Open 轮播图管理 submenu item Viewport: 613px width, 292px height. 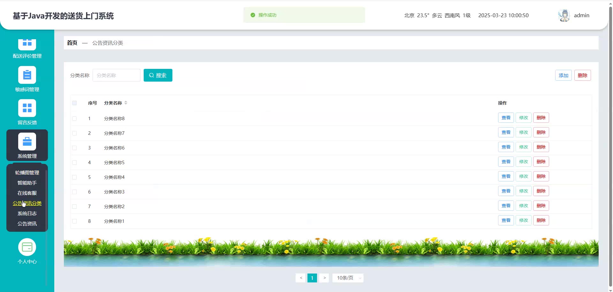pos(27,172)
